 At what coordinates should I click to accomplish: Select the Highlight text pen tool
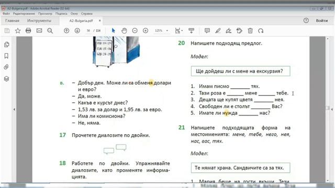[x=218, y=31]
